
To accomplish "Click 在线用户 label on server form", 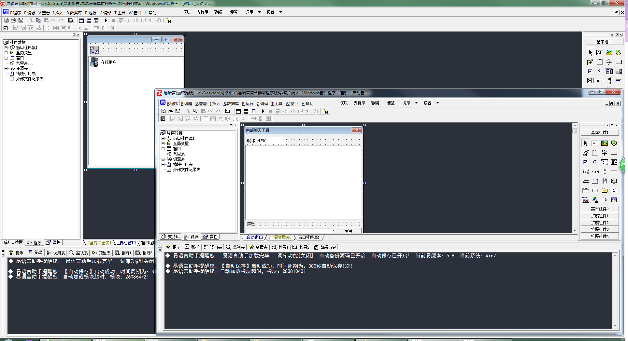I will (108, 62).
